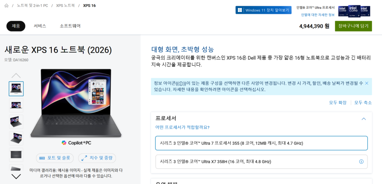This screenshot has height=184, width=382.
Task: Open the 어떤 프로세서가 적합할까요? link
Action: coord(182,127)
